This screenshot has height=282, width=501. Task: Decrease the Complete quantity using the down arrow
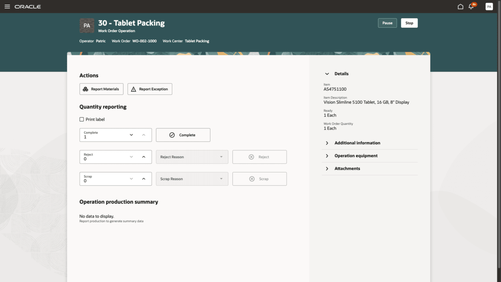click(x=132, y=135)
